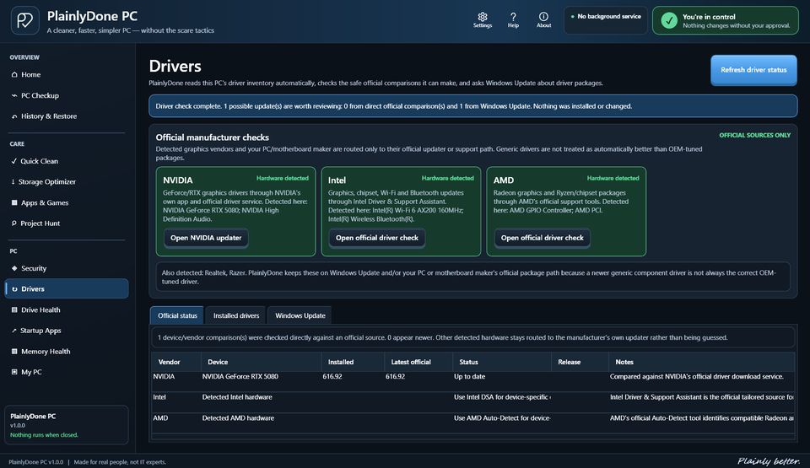Click the installed version 616.92 cell
The width and height of the screenshot is (810, 468).
[x=332, y=377]
